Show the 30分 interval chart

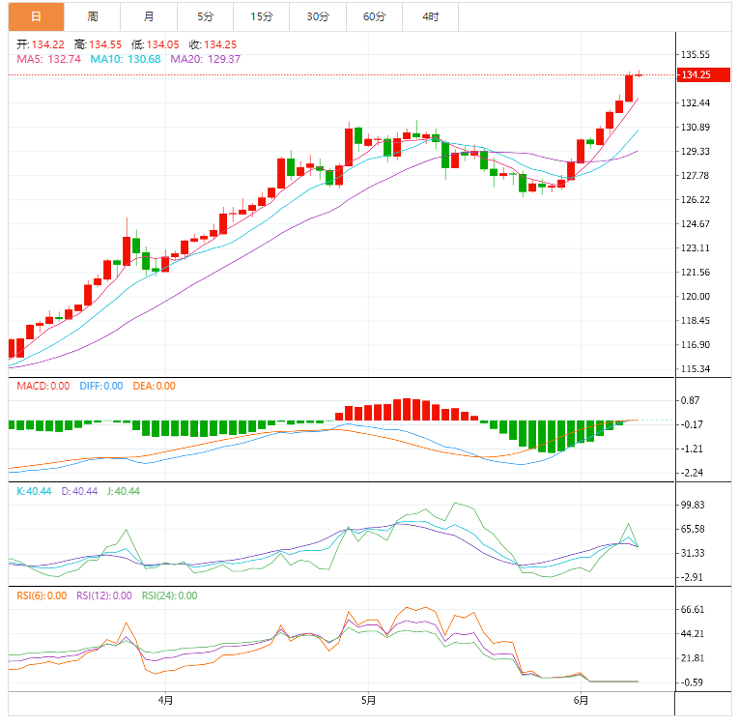point(317,16)
